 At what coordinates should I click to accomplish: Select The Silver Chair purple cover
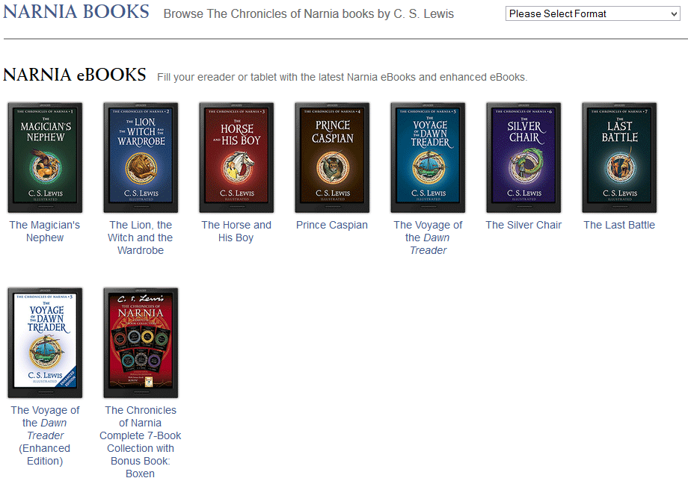(x=523, y=158)
